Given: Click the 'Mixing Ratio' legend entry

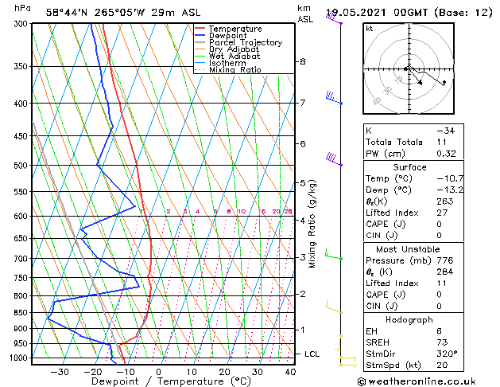Looking at the screenshot, I should coord(235,69).
